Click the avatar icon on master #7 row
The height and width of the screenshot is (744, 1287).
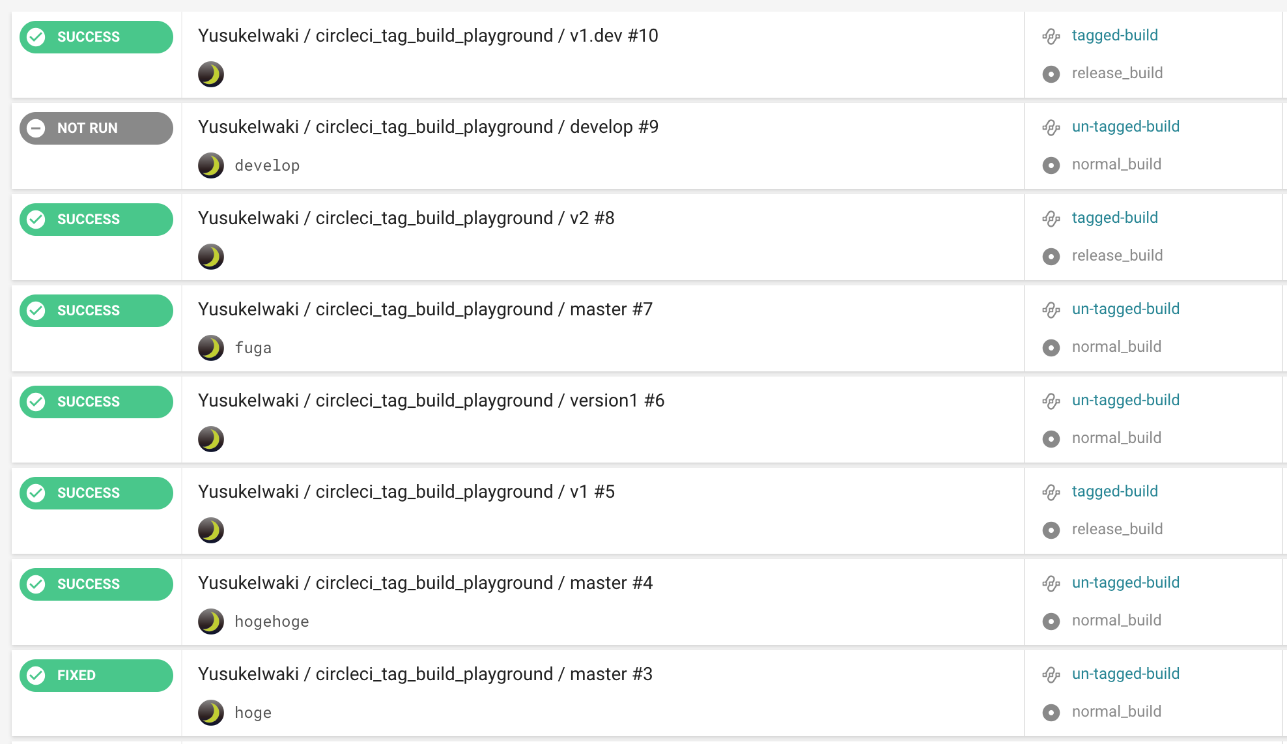[x=210, y=347]
